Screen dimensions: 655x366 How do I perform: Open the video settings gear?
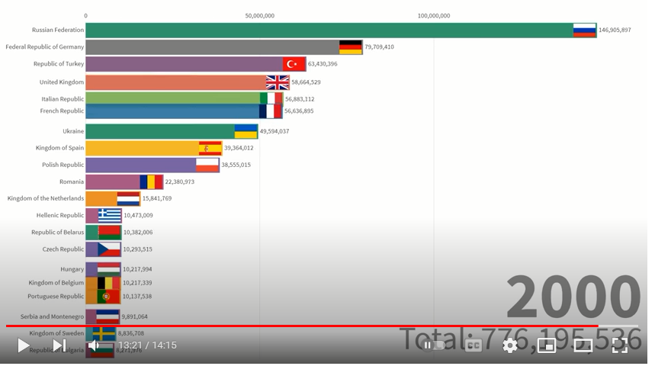[510, 345]
